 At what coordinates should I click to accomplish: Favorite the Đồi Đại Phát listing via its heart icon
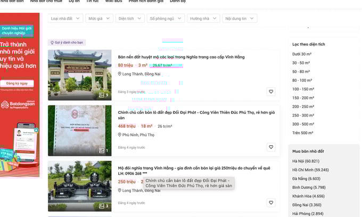(x=271, y=147)
